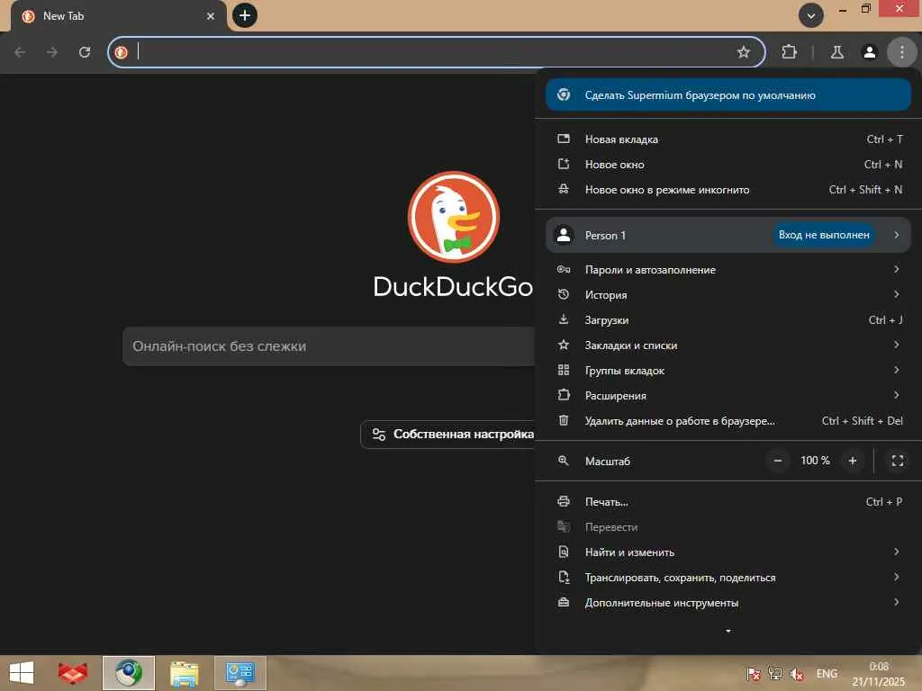Image resolution: width=922 pixels, height=691 pixels.
Task: Focus the browser address bar
Action: coord(435,52)
